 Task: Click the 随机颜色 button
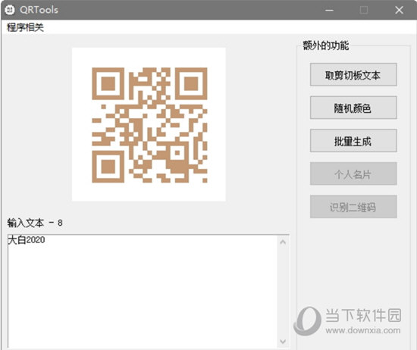tap(353, 108)
